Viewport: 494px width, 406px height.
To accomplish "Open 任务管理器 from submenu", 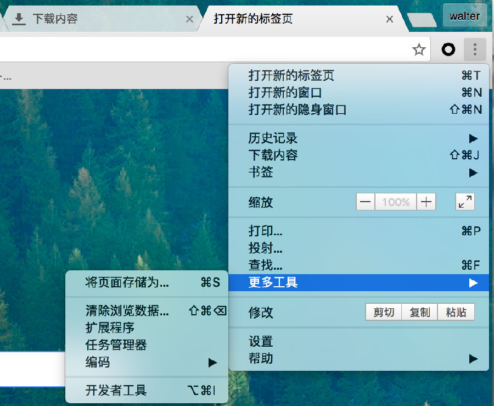I will 147,345.
